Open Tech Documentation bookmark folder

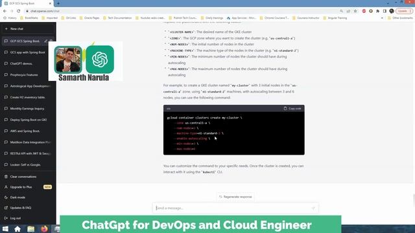tap(117, 18)
